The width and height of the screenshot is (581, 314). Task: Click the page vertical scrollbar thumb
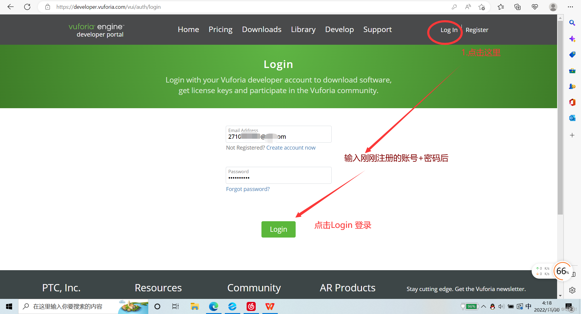click(x=560, y=118)
